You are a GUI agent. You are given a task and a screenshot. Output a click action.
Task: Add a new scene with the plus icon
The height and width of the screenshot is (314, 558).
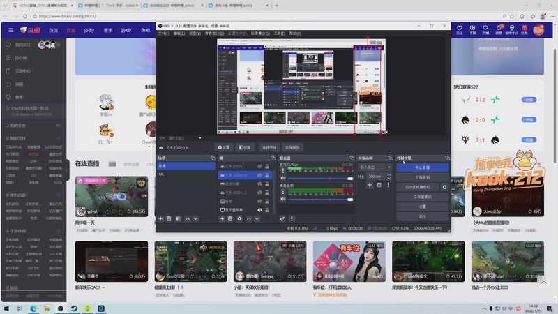pyautogui.click(x=160, y=218)
